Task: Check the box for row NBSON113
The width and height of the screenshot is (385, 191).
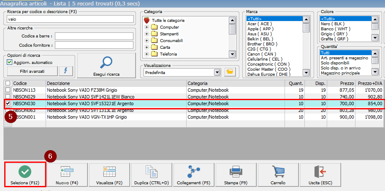Action: (x=8, y=90)
